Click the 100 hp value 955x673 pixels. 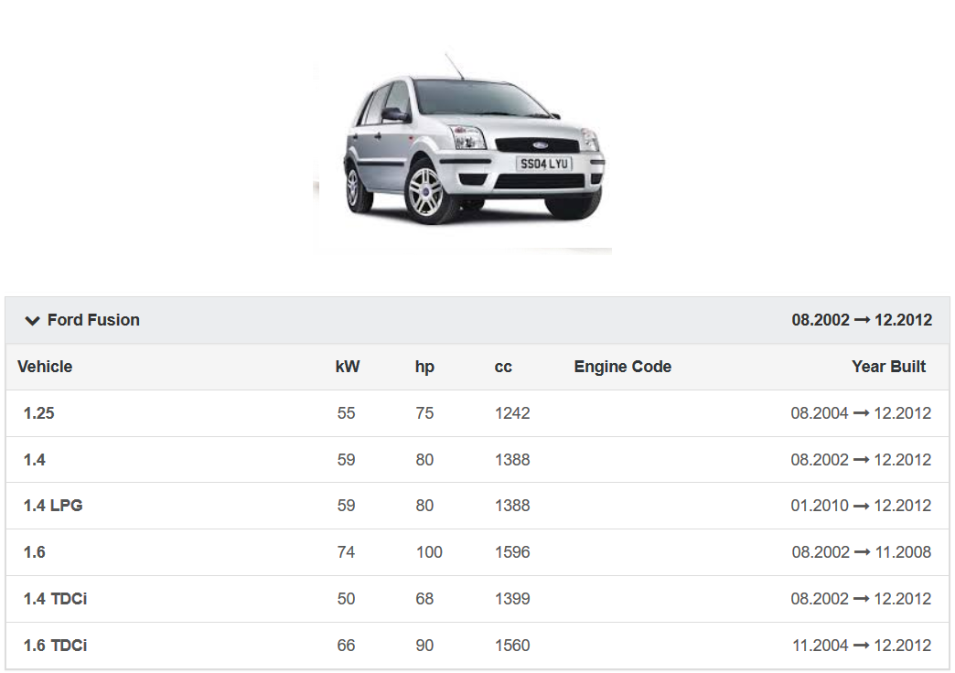point(429,552)
